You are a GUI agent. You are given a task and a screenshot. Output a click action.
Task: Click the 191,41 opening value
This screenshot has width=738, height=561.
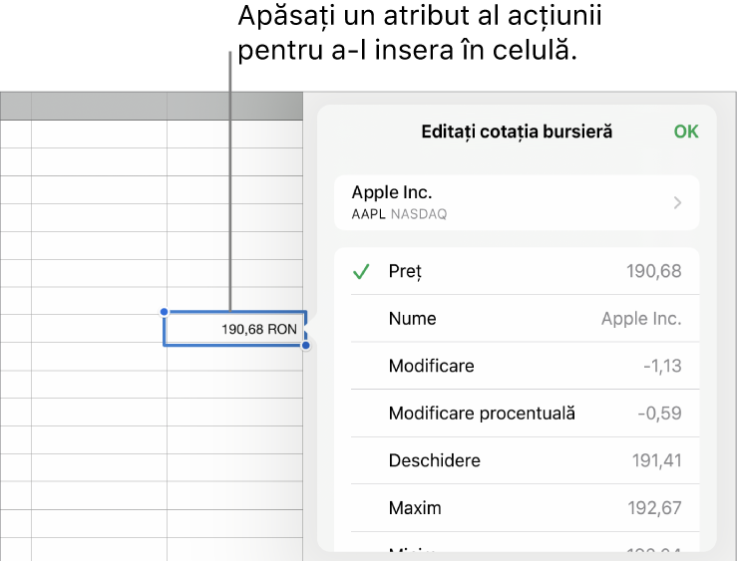click(656, 460)
